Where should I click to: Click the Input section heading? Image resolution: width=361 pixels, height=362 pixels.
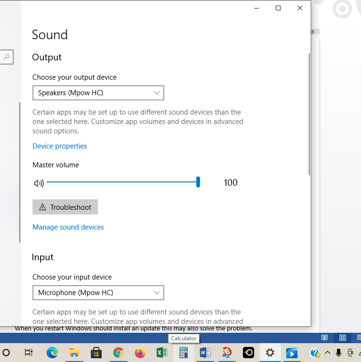(43, 257)
